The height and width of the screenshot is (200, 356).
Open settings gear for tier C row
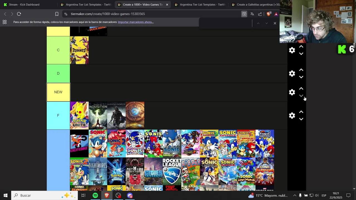292,50
